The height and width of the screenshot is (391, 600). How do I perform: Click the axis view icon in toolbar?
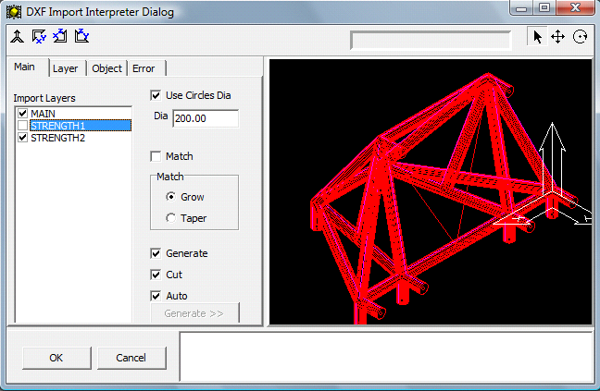[x=17, y=37]
